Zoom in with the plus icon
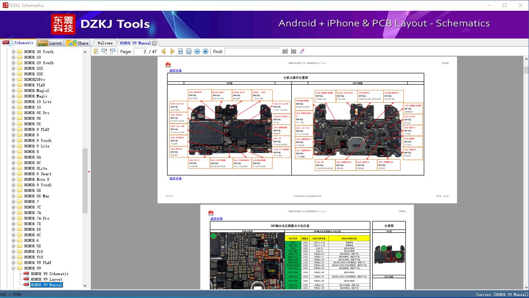 (x=206, y=51)
